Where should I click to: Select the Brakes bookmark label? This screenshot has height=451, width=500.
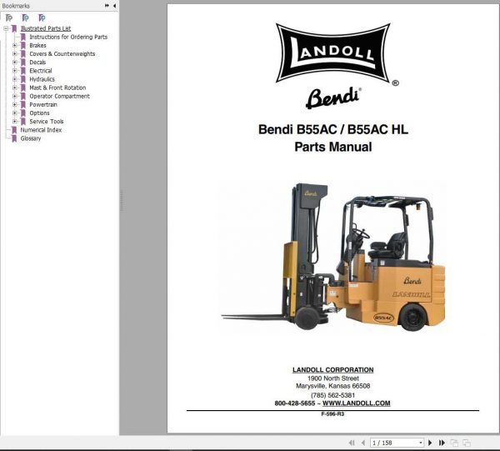(37, 46)
